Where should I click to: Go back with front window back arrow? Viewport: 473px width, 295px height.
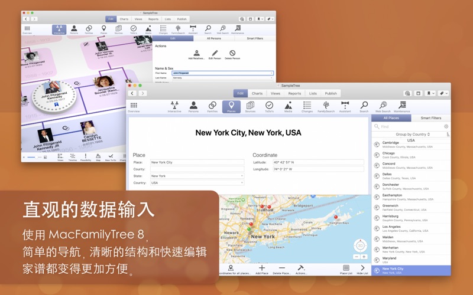pos(132,93)
